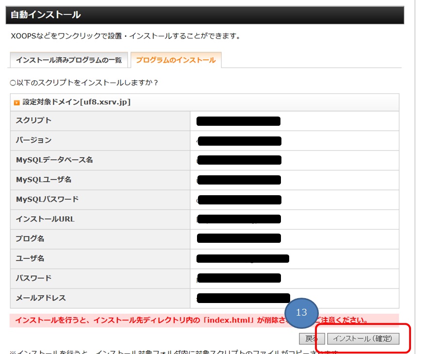Click the MySQLデータベース名 row label
The height and width of the screenshot is (354, 427).
[x=54, y=160]
